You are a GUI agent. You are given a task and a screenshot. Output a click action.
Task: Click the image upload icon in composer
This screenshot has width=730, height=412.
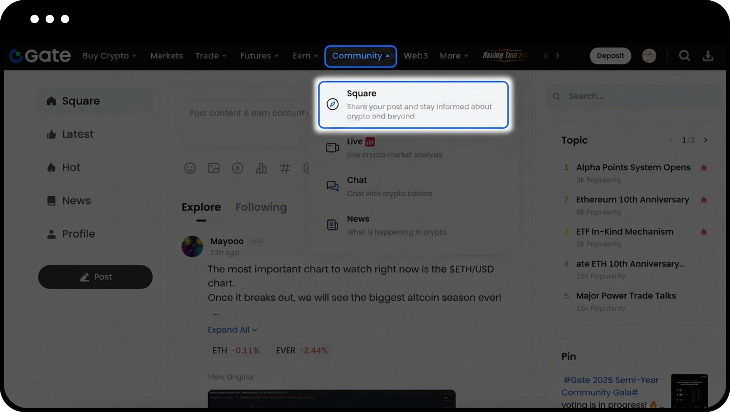point(214,168)
